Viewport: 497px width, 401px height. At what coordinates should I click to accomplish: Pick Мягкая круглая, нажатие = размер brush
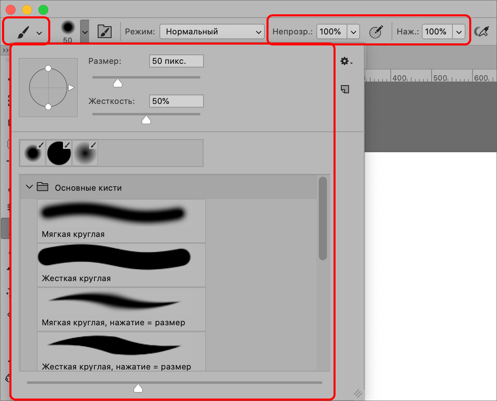coord(121,309)
